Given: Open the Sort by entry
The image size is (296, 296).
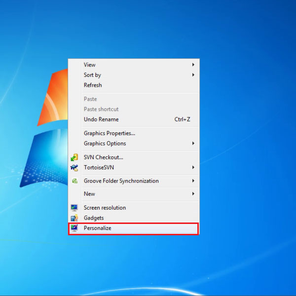Looking at the screenshot, I should (134, 75).
